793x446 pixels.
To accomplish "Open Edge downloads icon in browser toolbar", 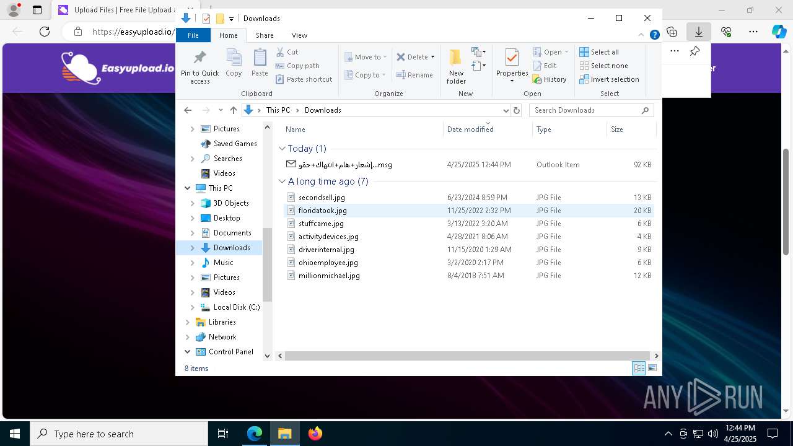I will click(x=698, y=32).
